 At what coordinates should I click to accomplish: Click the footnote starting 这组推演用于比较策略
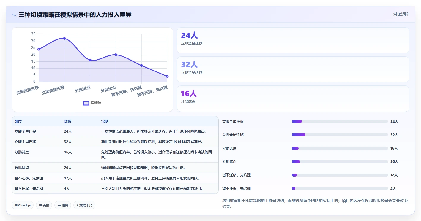[315, 203]
